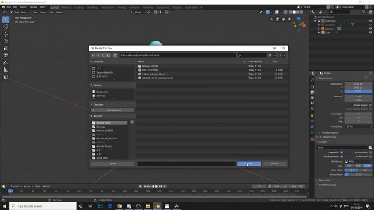The height and width of the screenshot is (210, 374).
Task: Open Blender from the Windows taskbar
Action: [x=157, y=206]
